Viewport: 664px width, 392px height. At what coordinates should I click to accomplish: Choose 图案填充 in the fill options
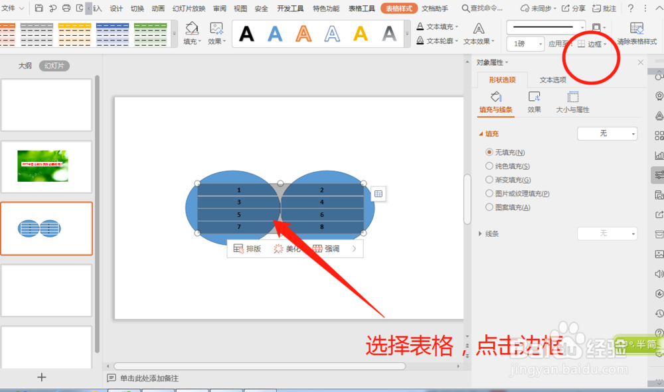(490, 206)
